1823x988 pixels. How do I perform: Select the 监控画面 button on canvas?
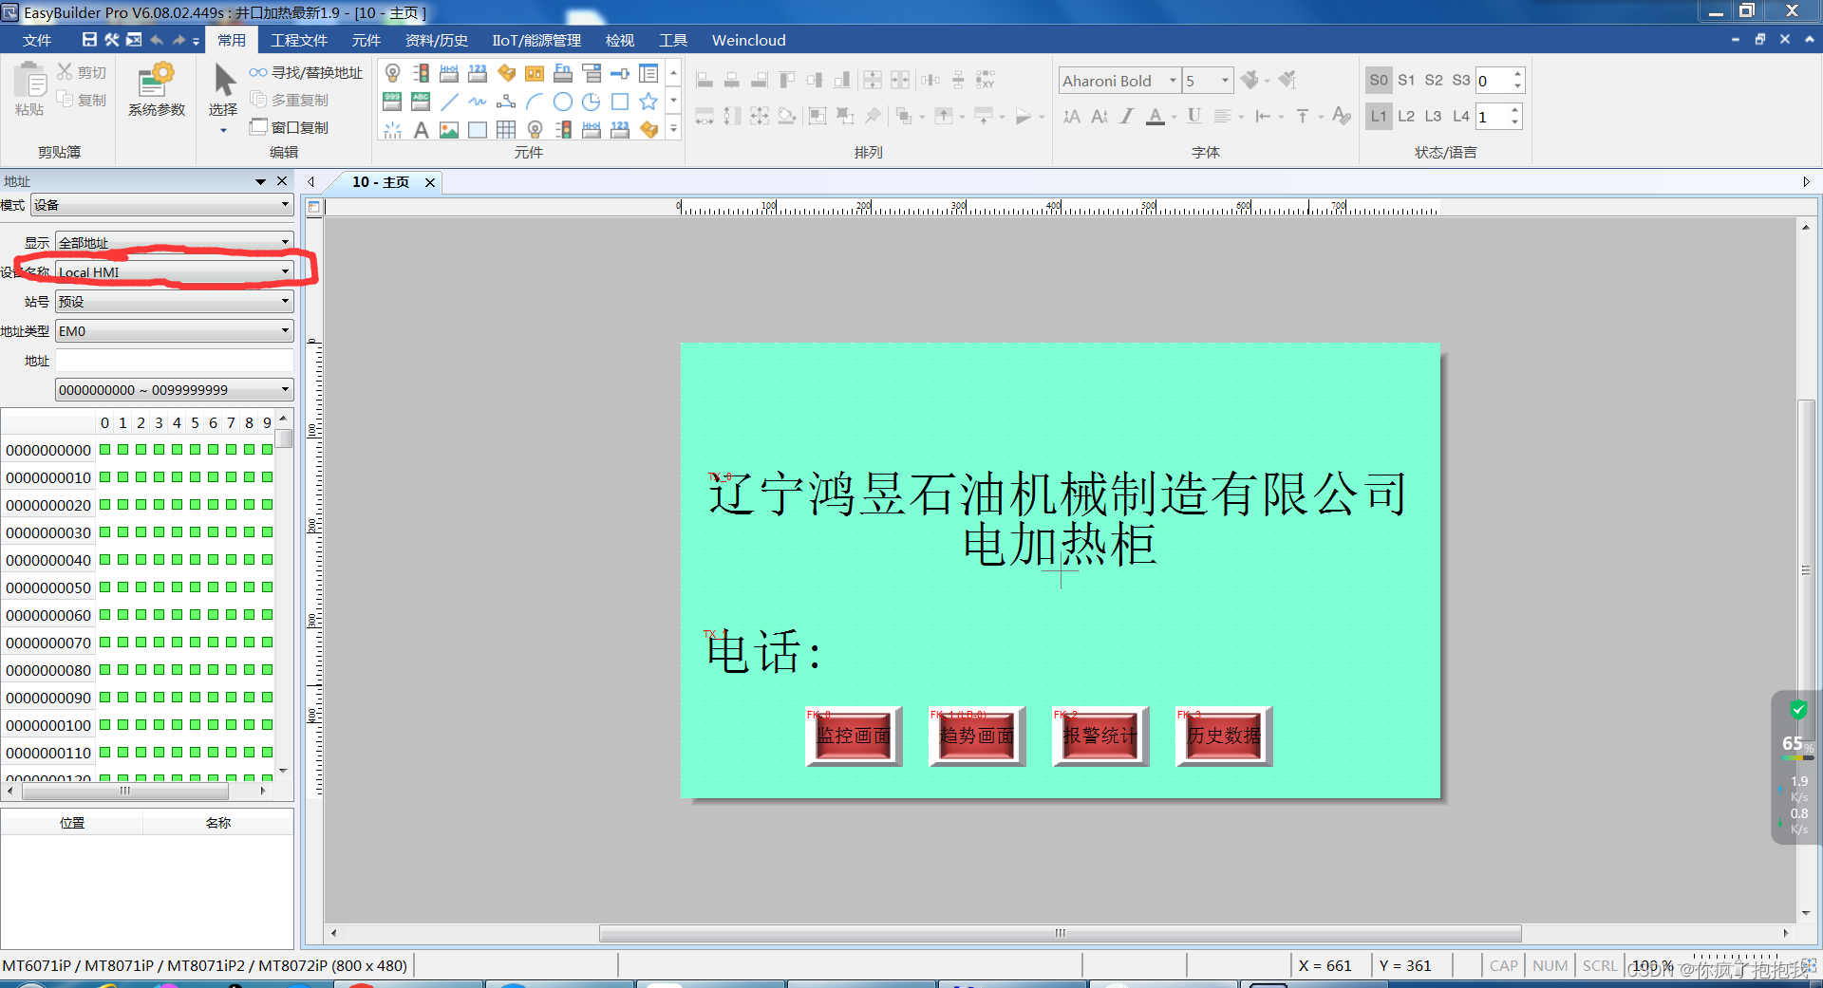click(x=854, y=736)
